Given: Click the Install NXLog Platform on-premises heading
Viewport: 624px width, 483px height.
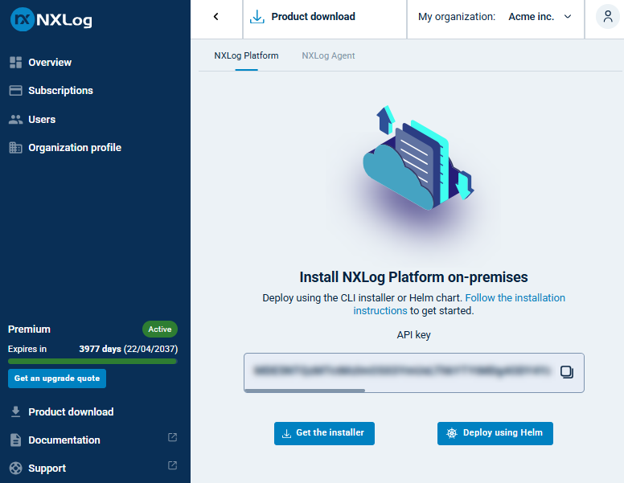Looking at the screenshot, I should point(413,277).
